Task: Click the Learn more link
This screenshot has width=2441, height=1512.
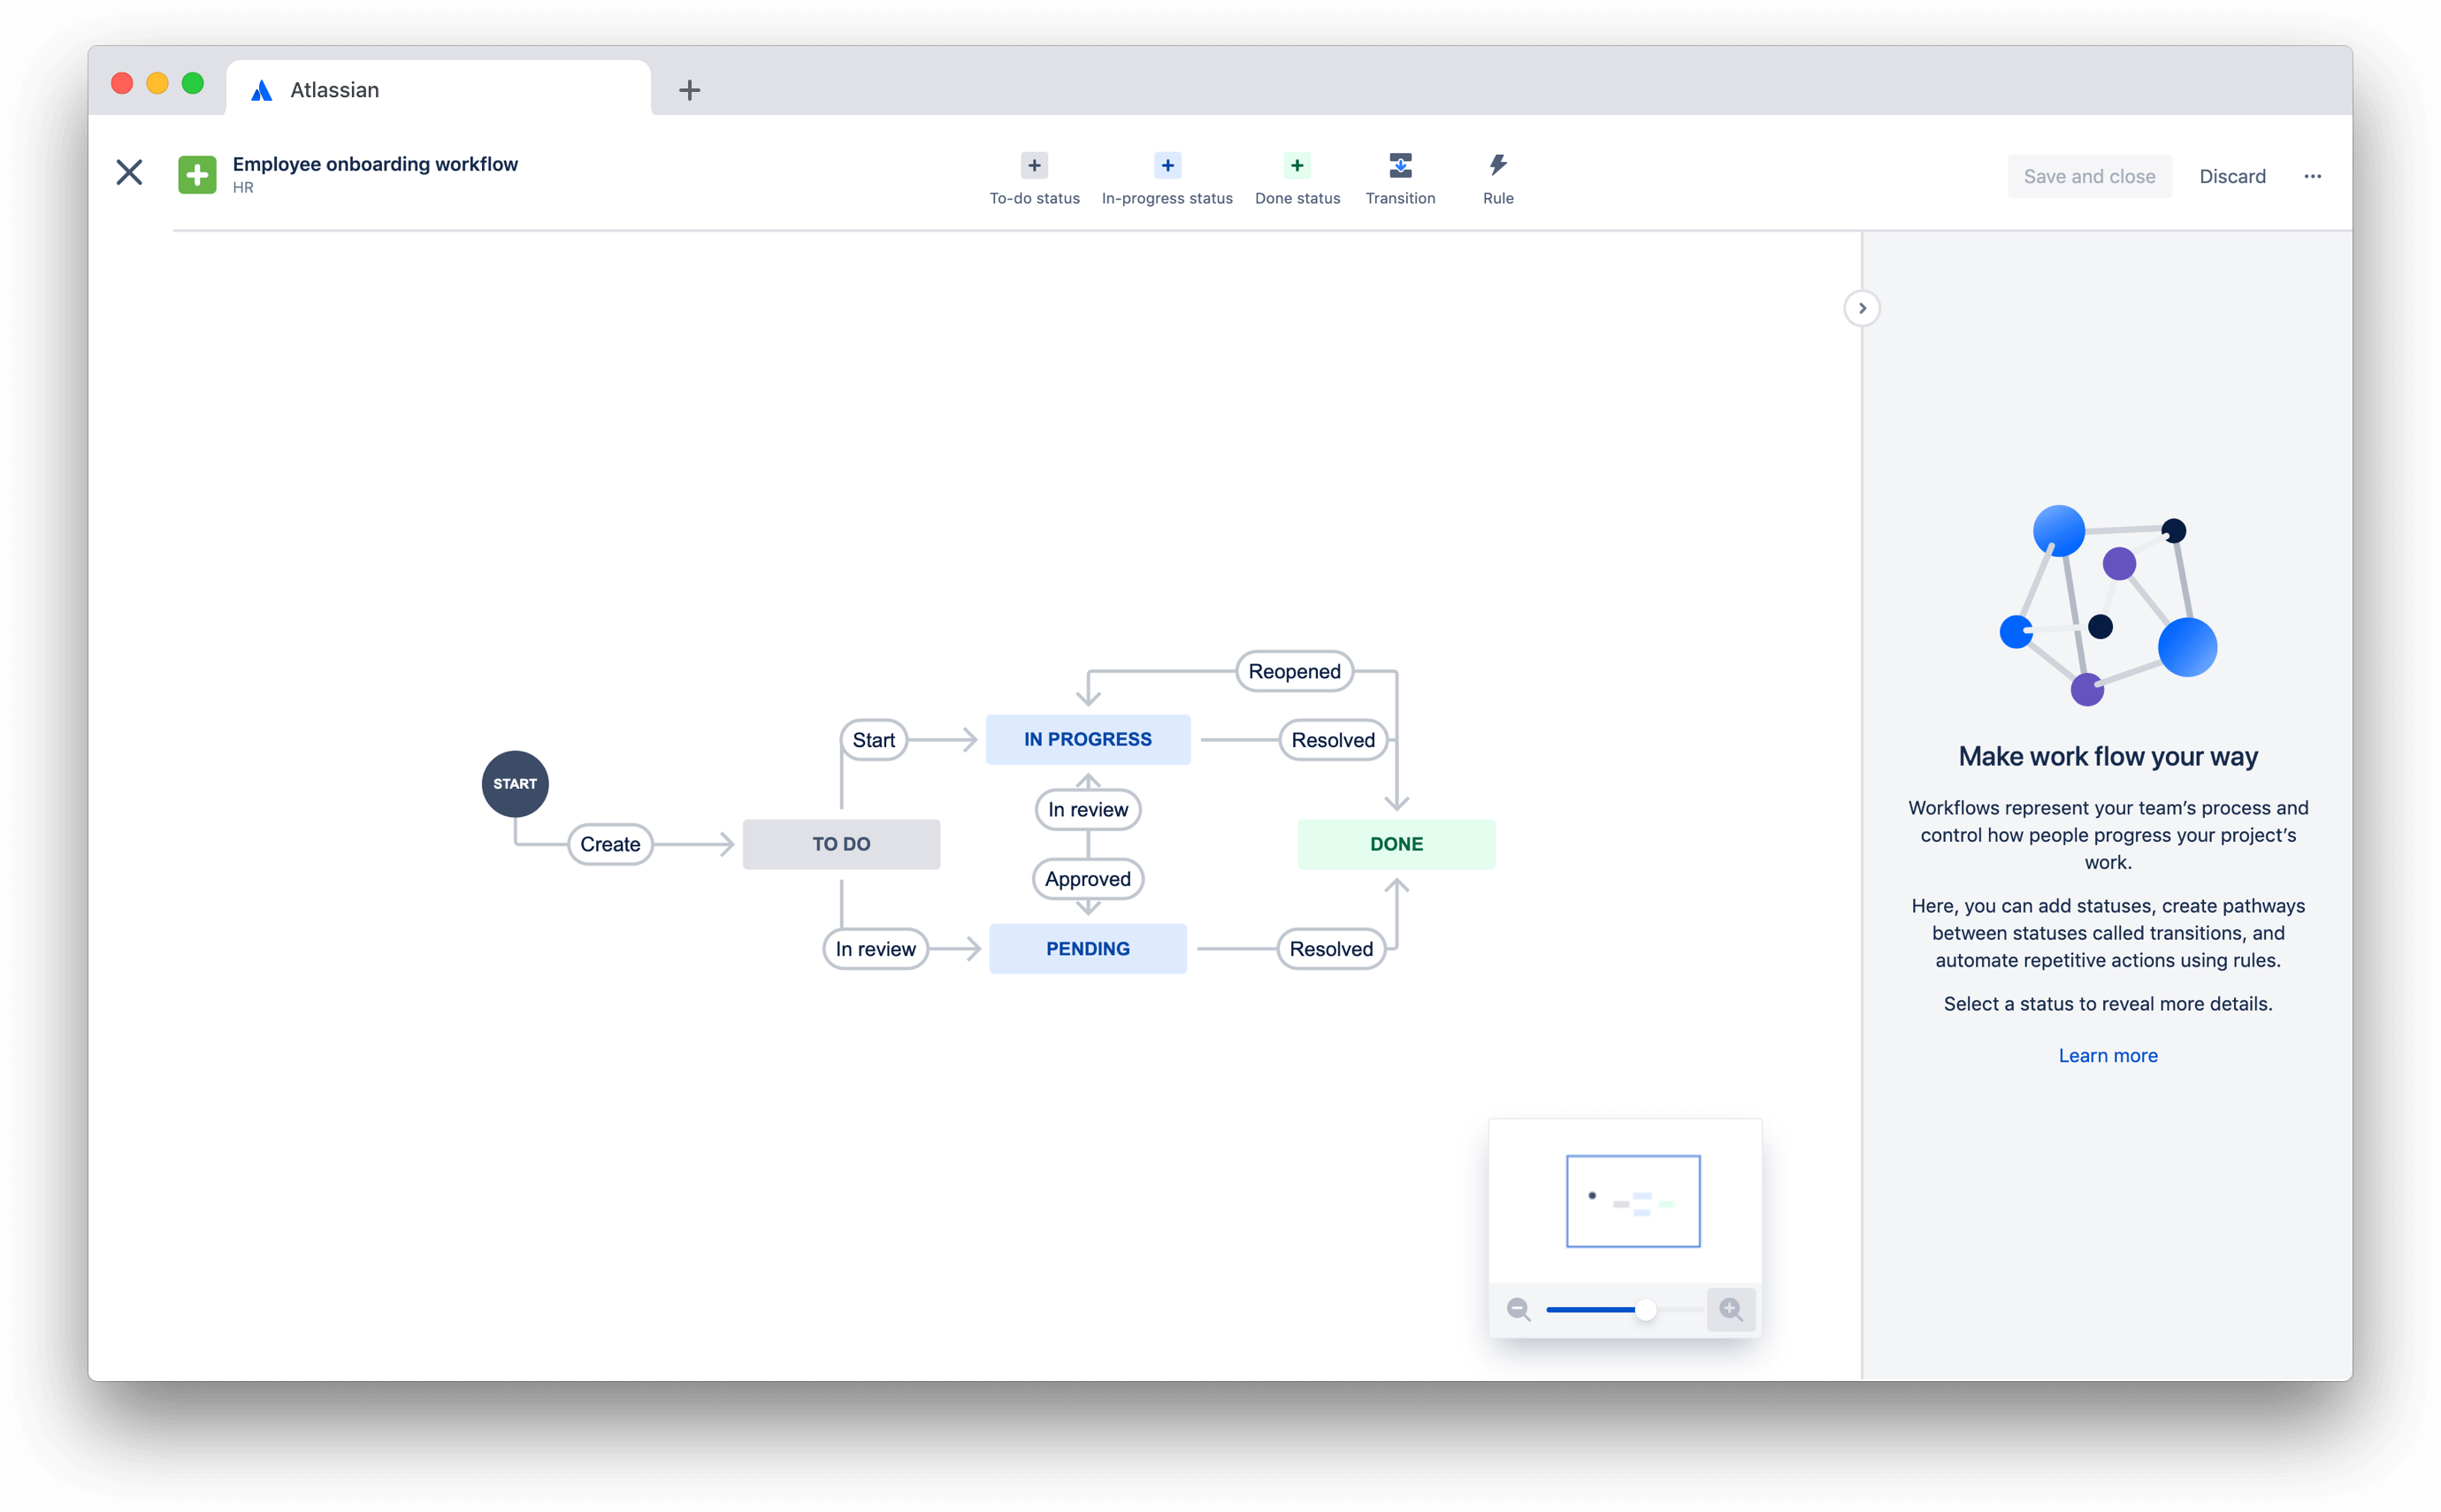Action: tap(2108, 1055)
